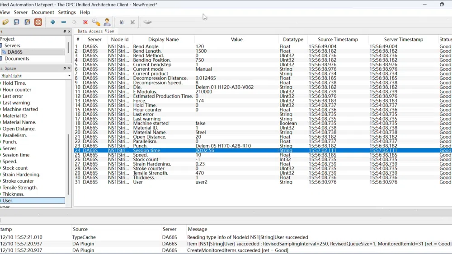Click value Manual in Current mode row

(x=203, y=69)
